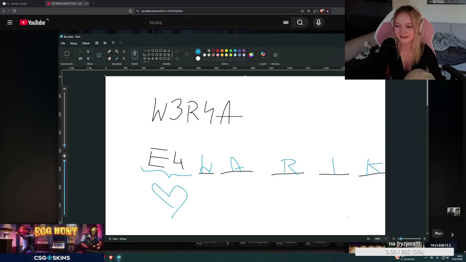Undo the last Paint action

(x=113, y=43)
